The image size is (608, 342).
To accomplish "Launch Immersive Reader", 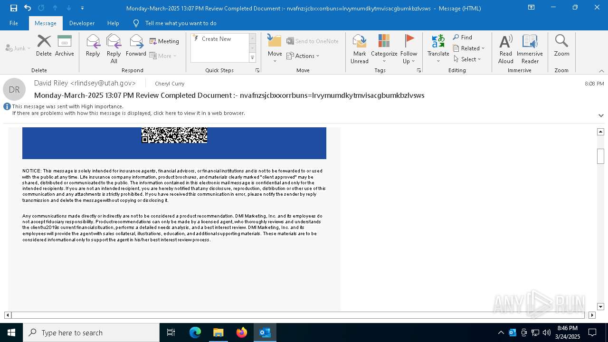I will [530, 49].
